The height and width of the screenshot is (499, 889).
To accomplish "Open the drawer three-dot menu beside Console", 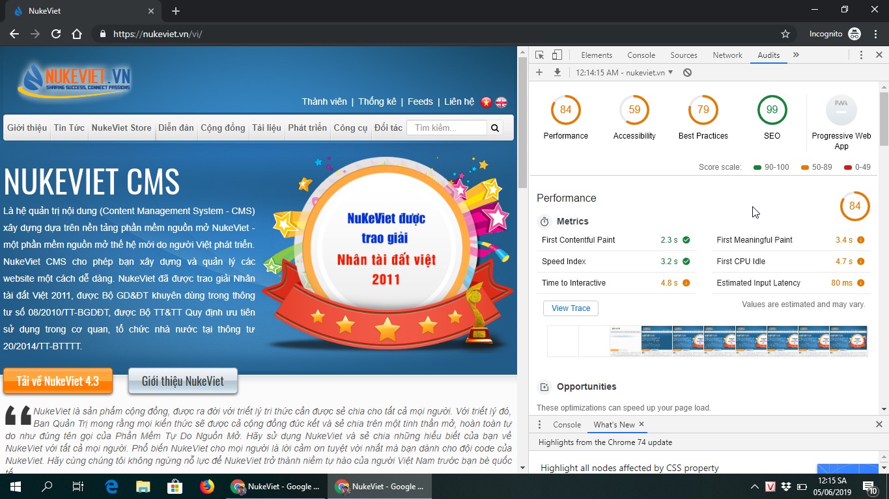I will click(x=539, y=425).
